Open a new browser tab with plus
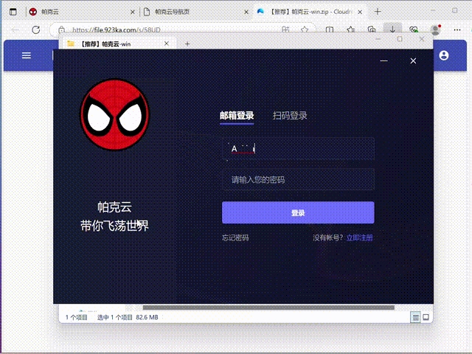Screen dimensions: 472x354 378,12
